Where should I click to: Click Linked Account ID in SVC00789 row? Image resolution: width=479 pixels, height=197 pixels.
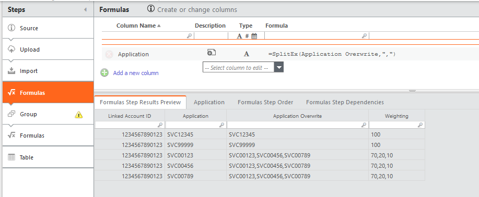(x=142, y=176)
